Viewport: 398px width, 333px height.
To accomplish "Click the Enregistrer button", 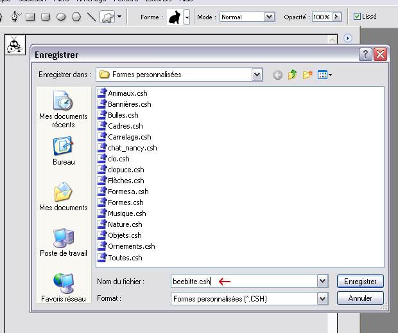I will (x=360, y=282).
